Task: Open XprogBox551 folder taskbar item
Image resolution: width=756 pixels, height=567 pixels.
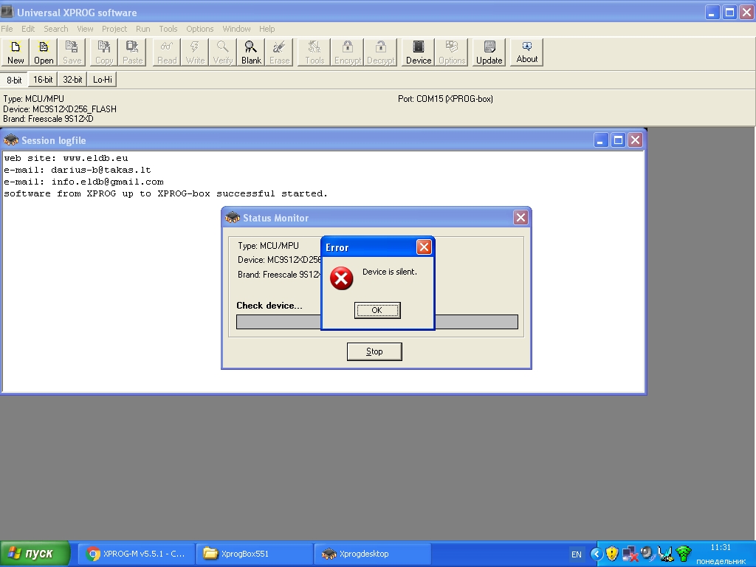Action: [x=255, y=554]
